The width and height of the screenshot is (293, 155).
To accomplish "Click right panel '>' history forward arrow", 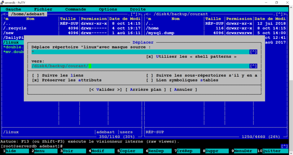I will point(284,14).
